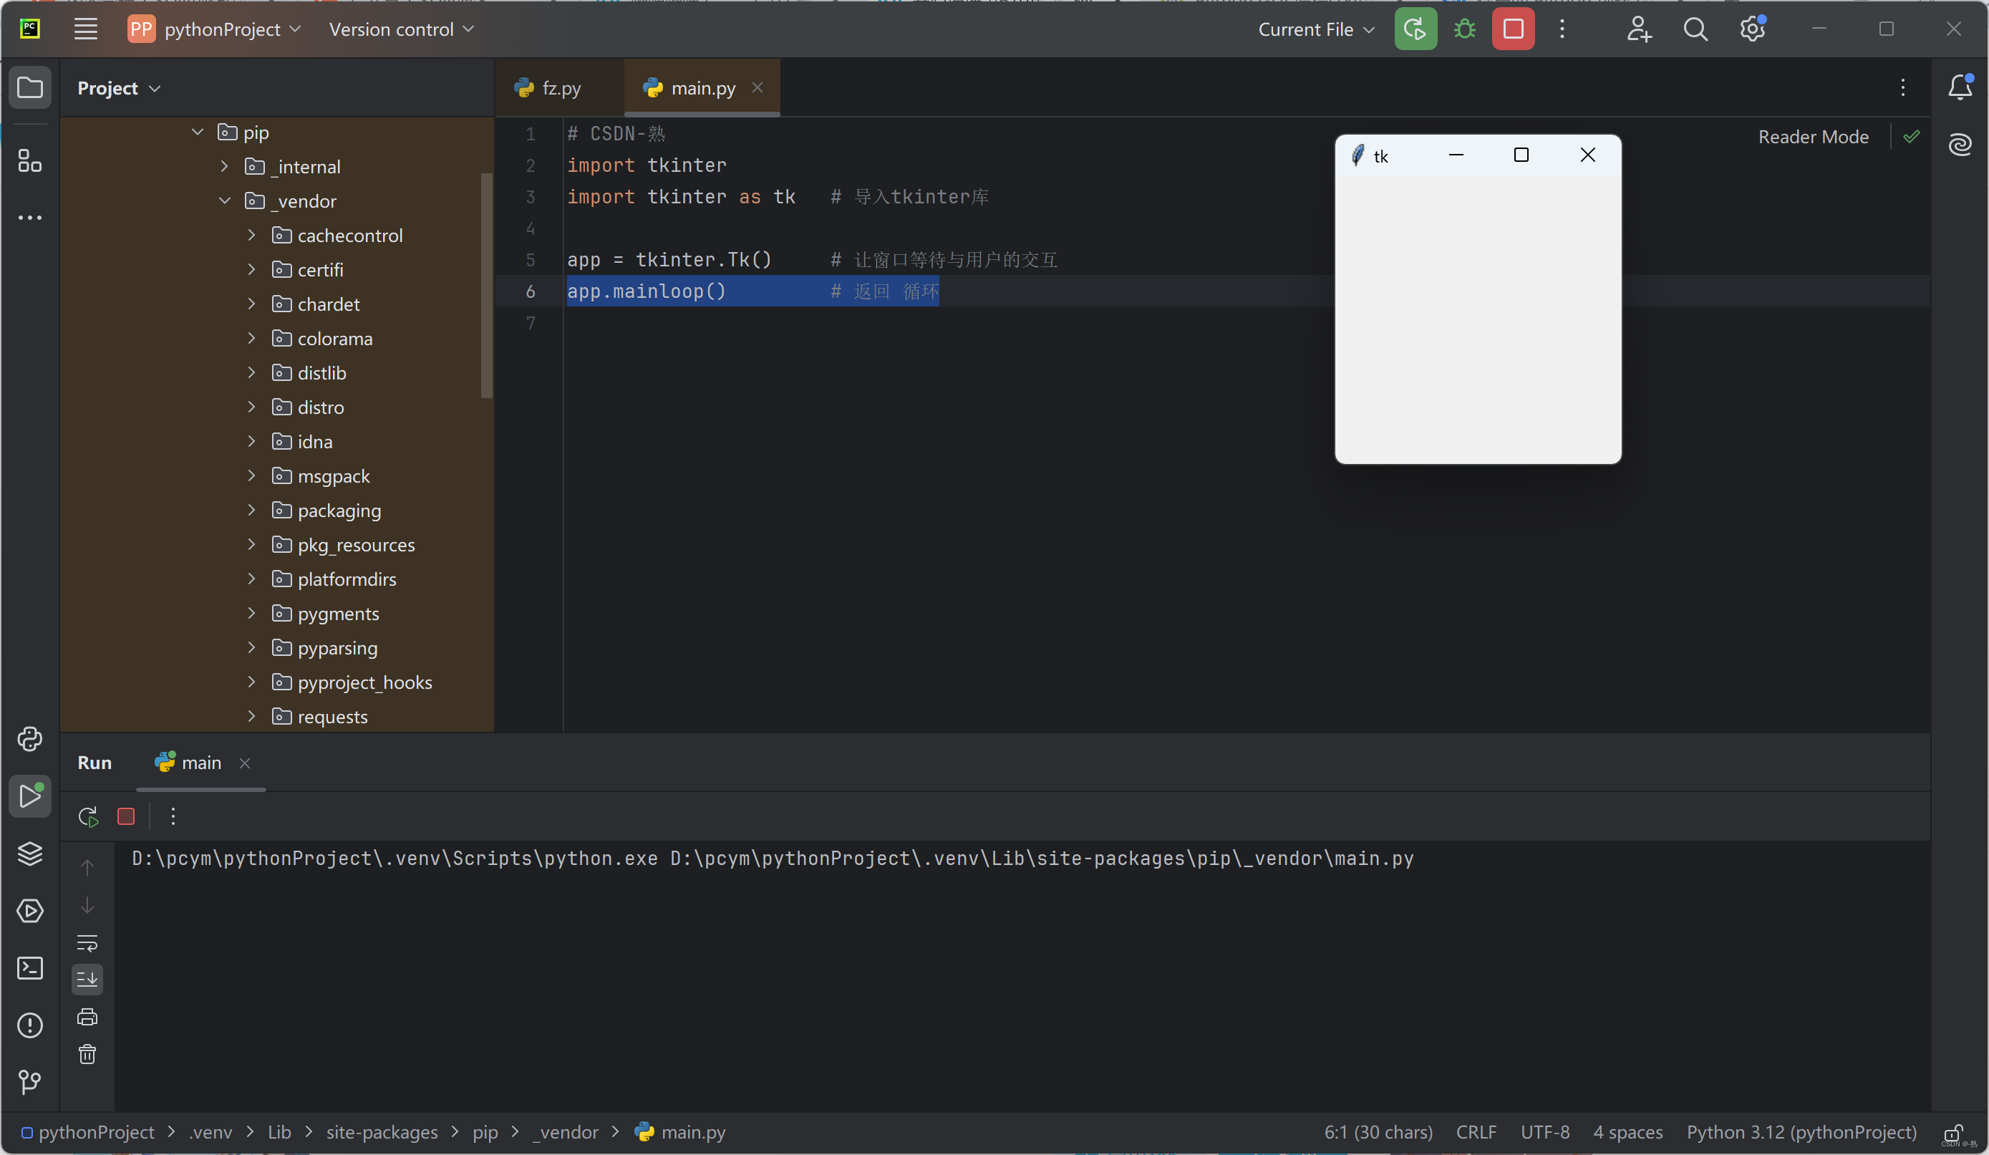The height and width of the screenshot is (1155, 1989).
Task: Expand the _vendor folder in project tree
Action: click(226, 200)
